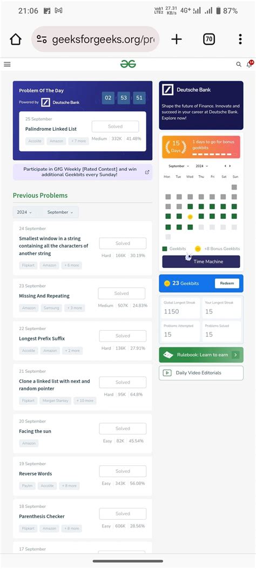Expand the September month filter dropdown
This screenshot has width=256, height=569.
[x=60, y=212]
